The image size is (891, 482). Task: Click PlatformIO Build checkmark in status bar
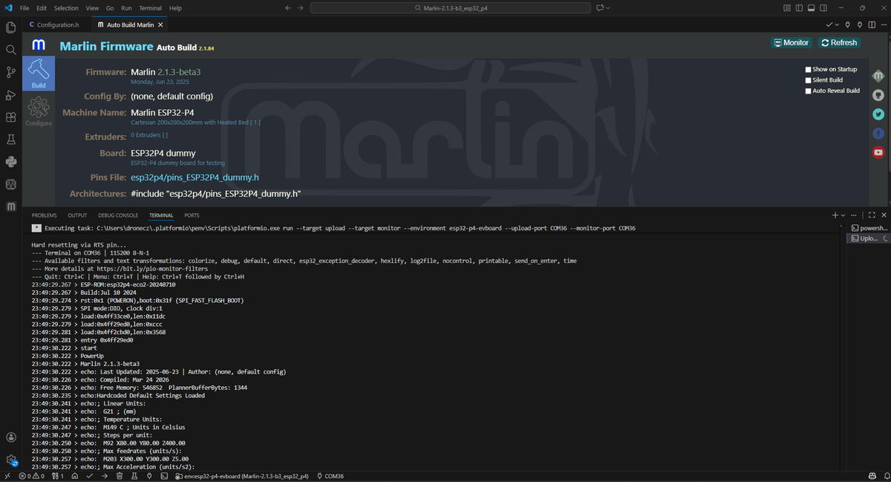89,476
